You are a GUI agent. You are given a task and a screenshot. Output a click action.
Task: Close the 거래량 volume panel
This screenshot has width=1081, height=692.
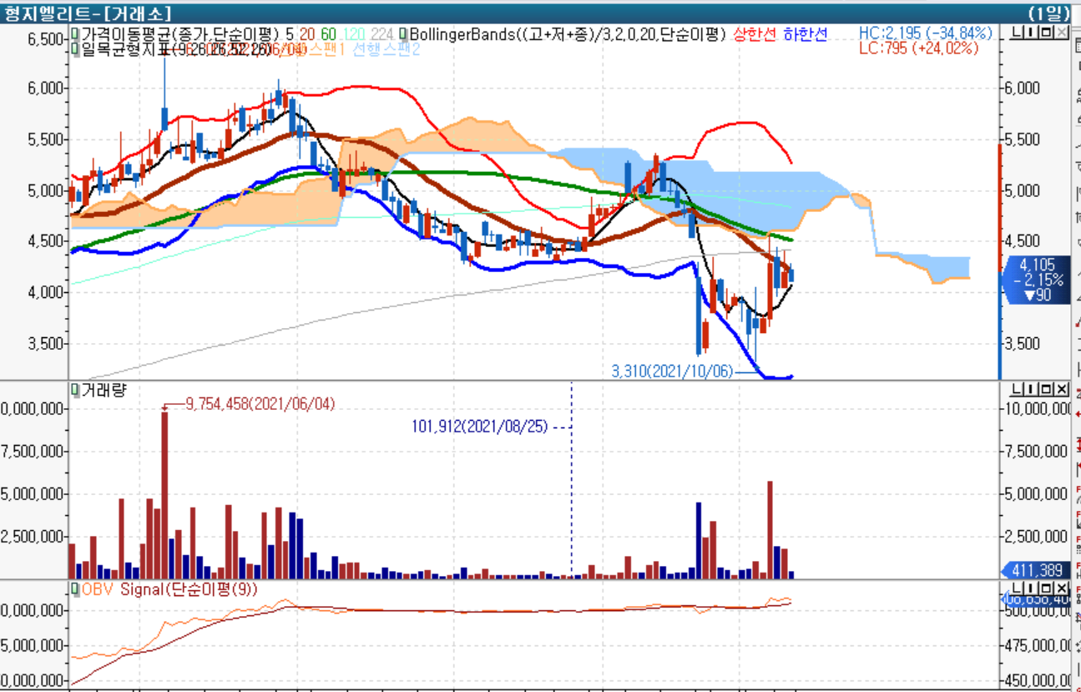tap(1061, 389)
